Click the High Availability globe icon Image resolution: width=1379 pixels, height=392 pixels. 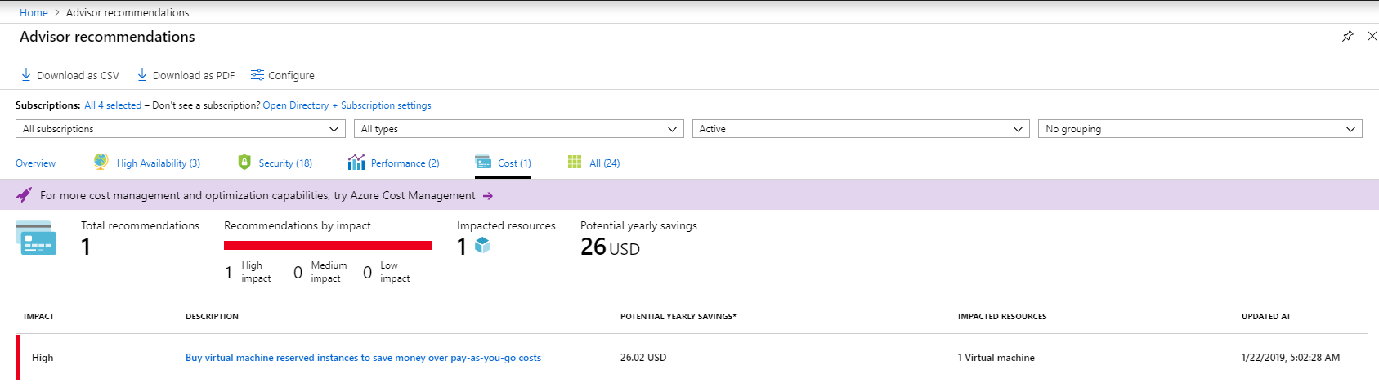tap(101, 162)
